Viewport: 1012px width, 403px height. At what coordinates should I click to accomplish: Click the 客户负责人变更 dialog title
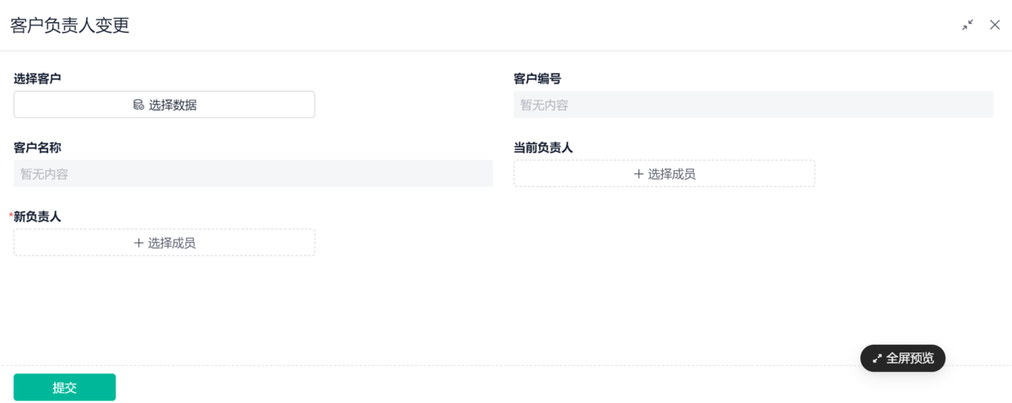pos(69,25)
